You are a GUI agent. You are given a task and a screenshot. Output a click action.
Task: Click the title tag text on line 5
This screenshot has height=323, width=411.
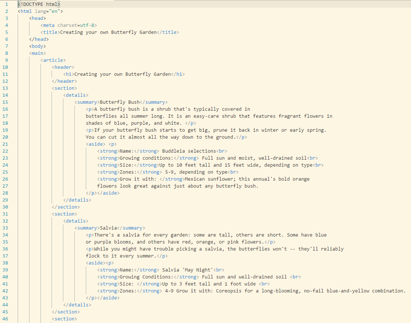coord(108,32)
